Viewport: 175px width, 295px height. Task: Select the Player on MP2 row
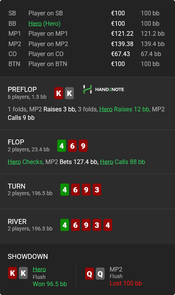87,44
